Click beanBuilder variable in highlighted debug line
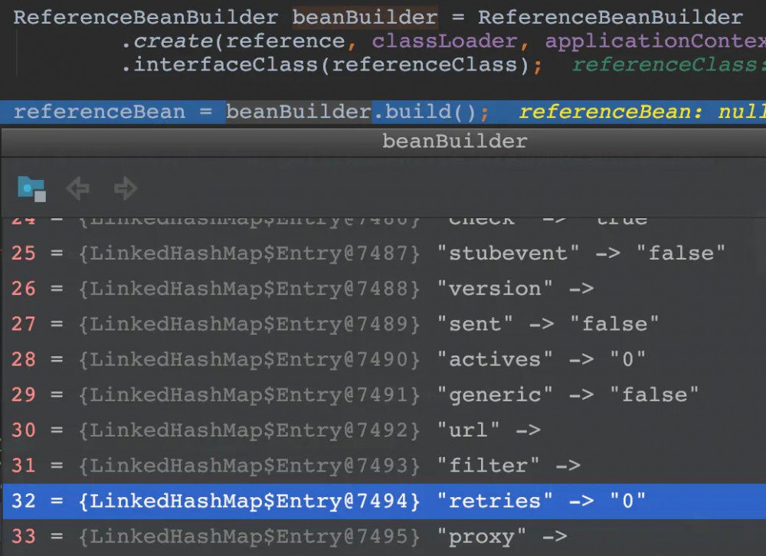 pos(299,112)
